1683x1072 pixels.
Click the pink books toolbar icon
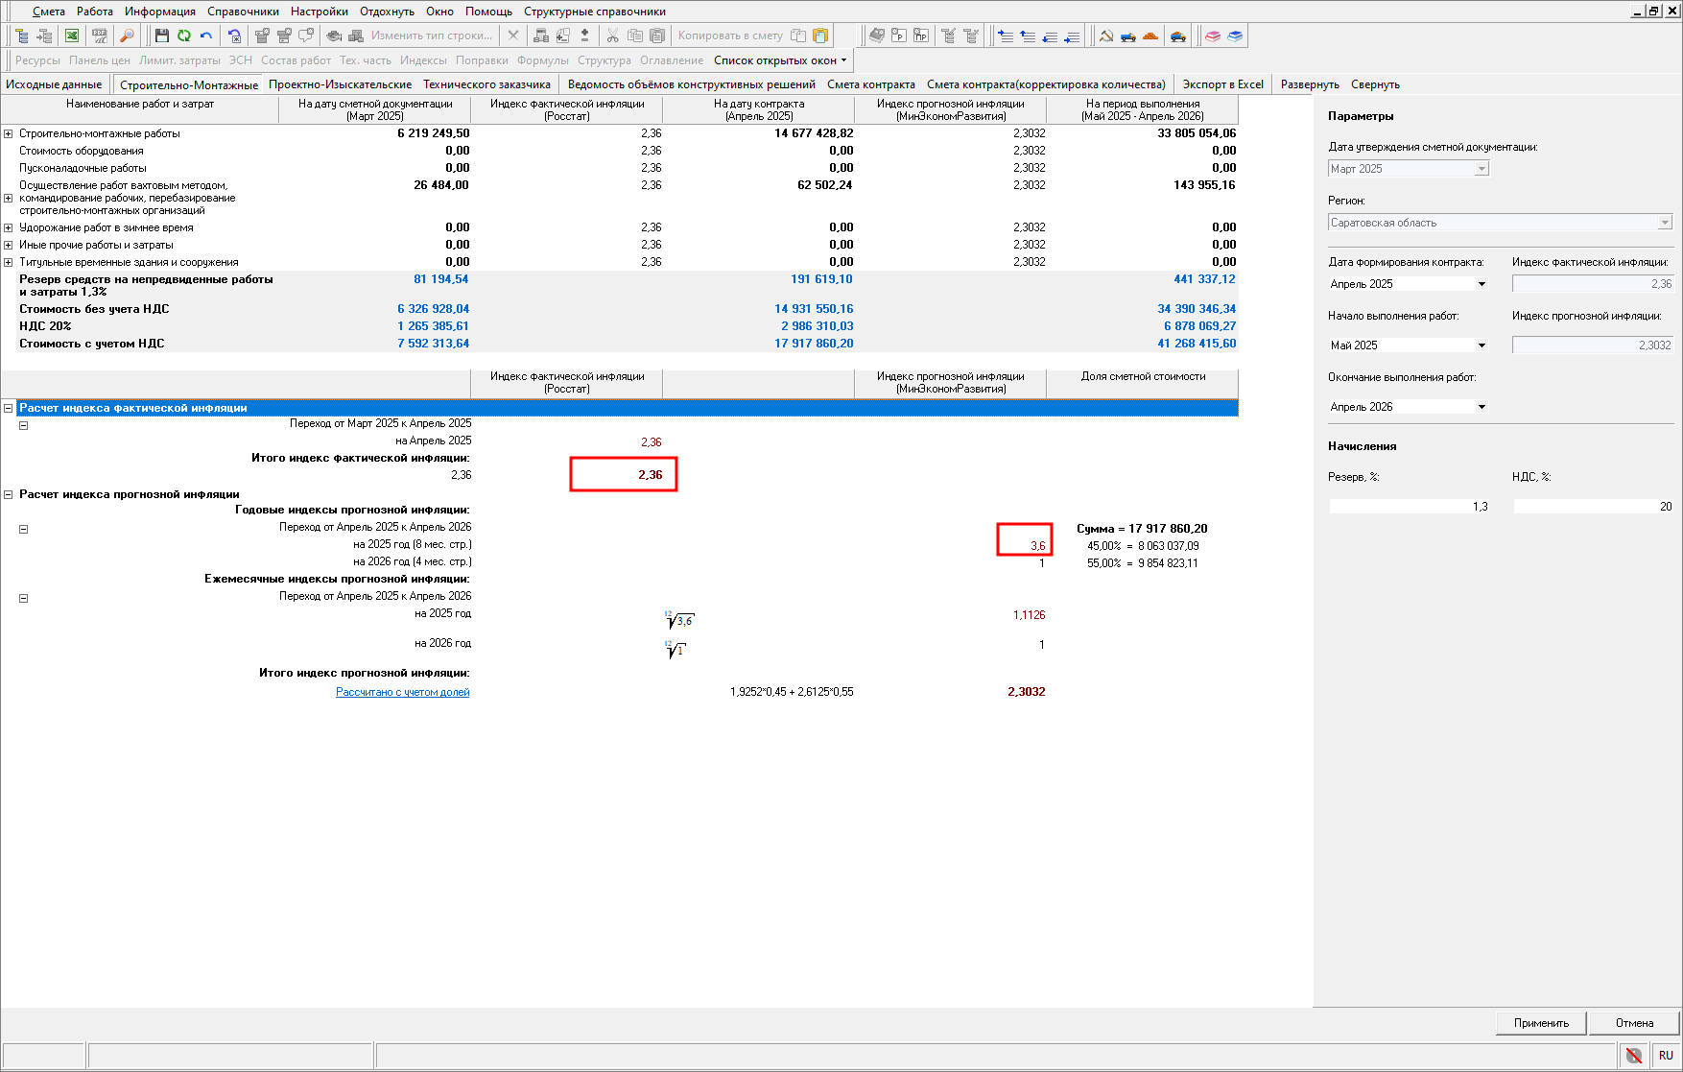click(x=1213, y=36)
